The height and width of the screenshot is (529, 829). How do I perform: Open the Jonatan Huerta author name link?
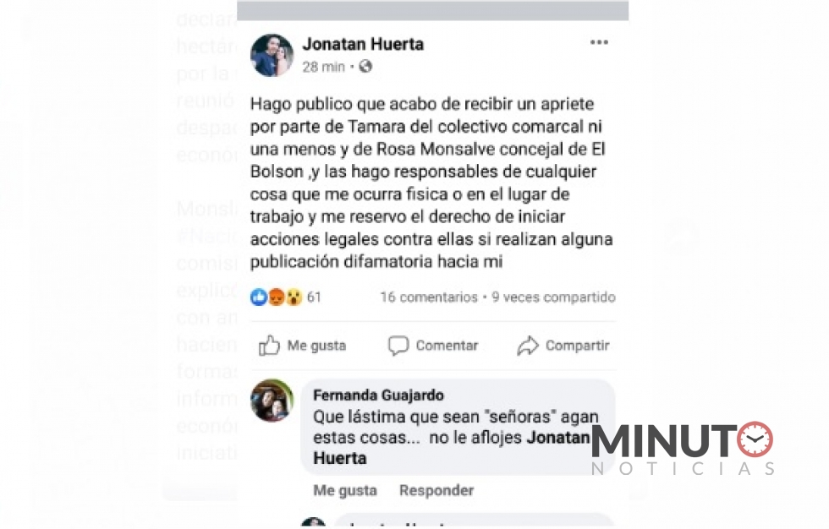[363, 44]
